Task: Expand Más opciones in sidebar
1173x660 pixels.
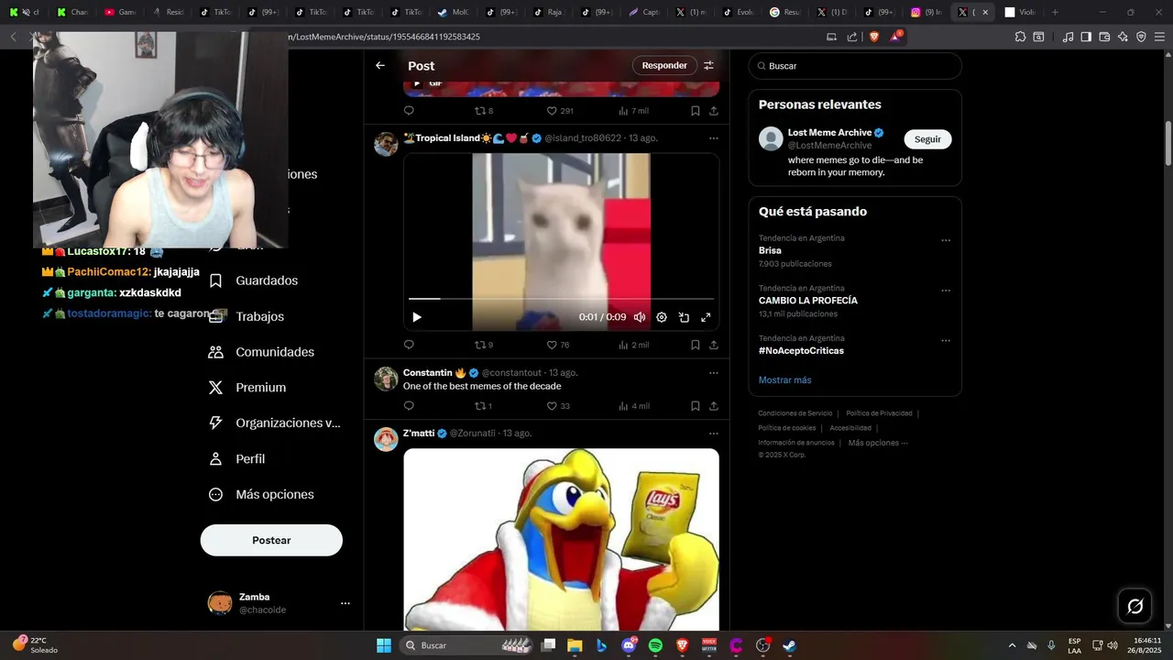Action: tap(261, 494)
